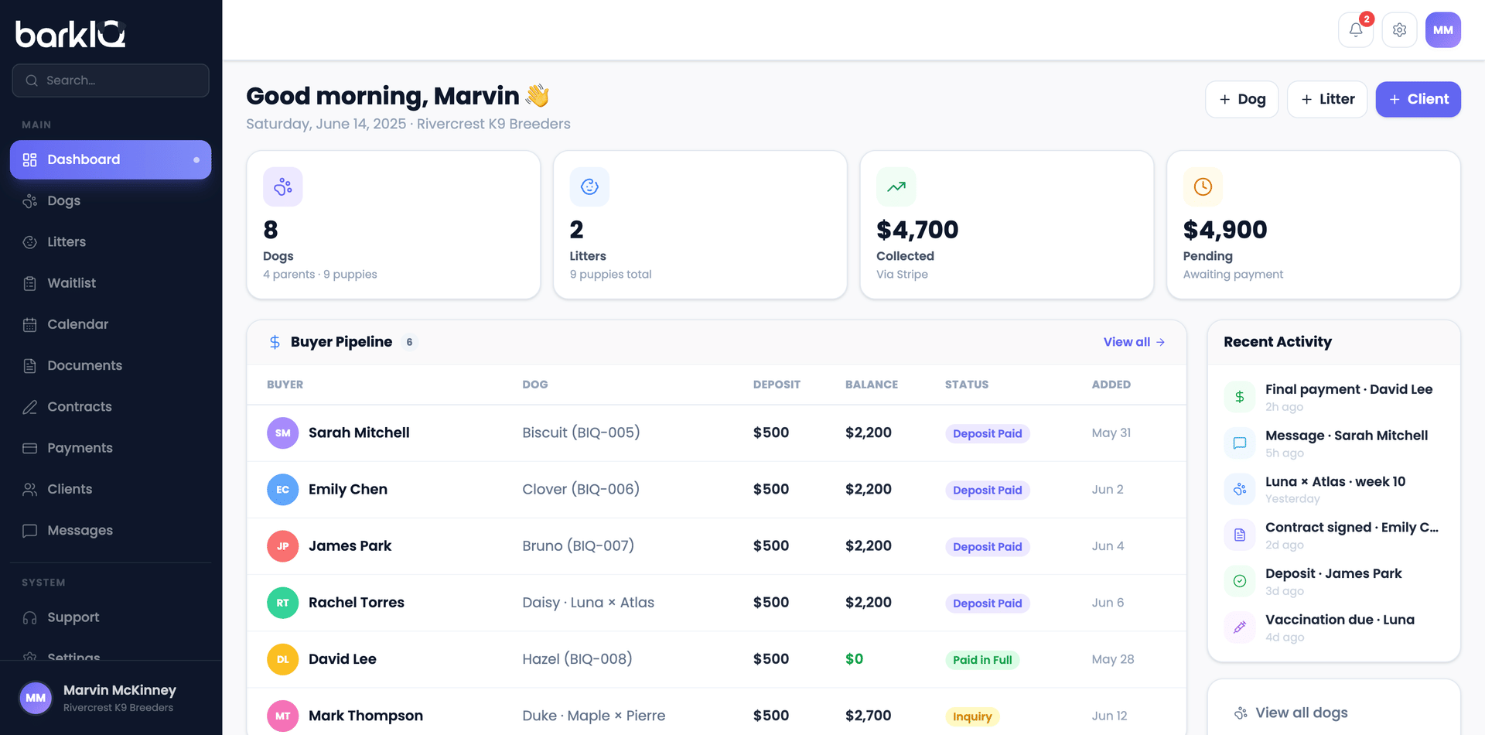Click the Paid in Full status for David Lee
Image resolution: width=1485 pixels, height=735 pixels.
(982, 659)
